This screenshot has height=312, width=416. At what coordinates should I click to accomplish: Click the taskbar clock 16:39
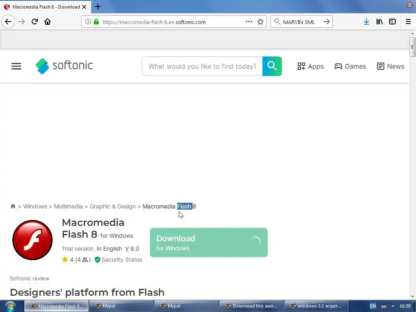coord(405,306)
